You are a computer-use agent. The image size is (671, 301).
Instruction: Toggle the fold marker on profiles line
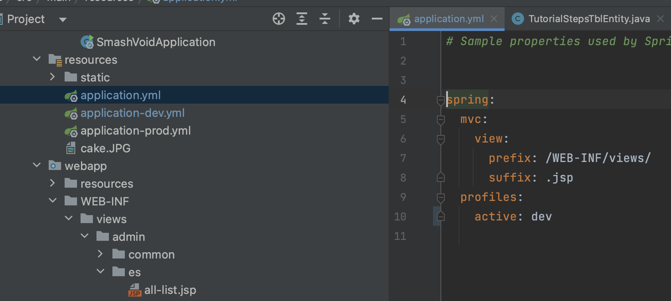pyautogui.click(x=440, y=197)
